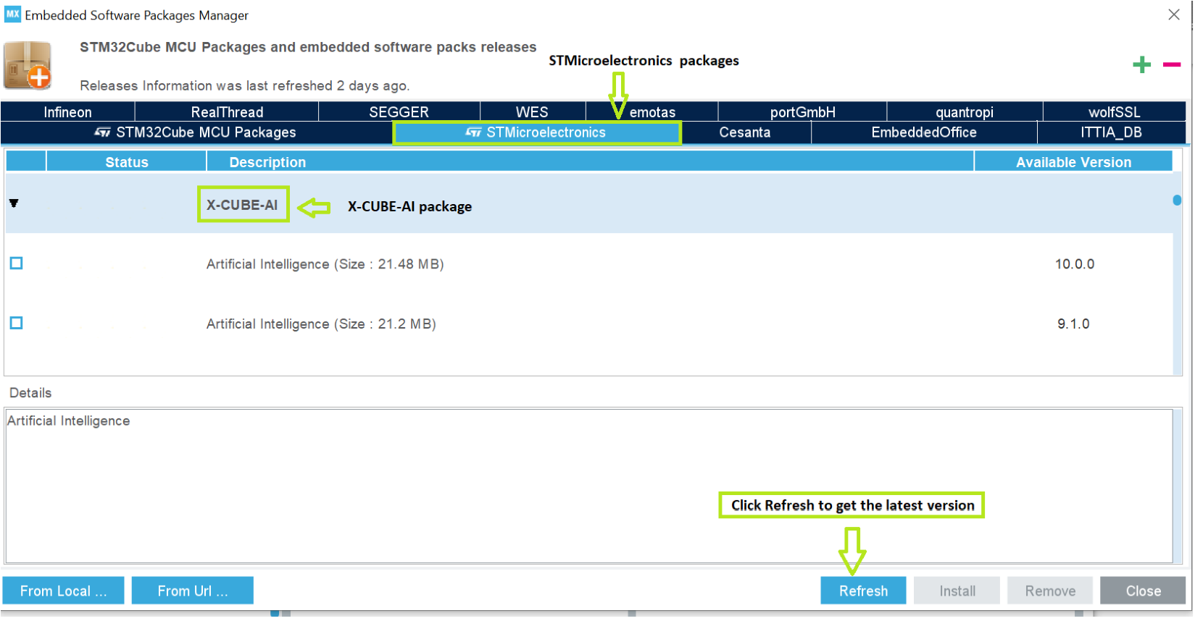Image resolution: width=1203 pixels, height=621 pixels.
Task: Select the ITTIA_DB tab
Action: pyautogui.click(x=1111, y=132)
